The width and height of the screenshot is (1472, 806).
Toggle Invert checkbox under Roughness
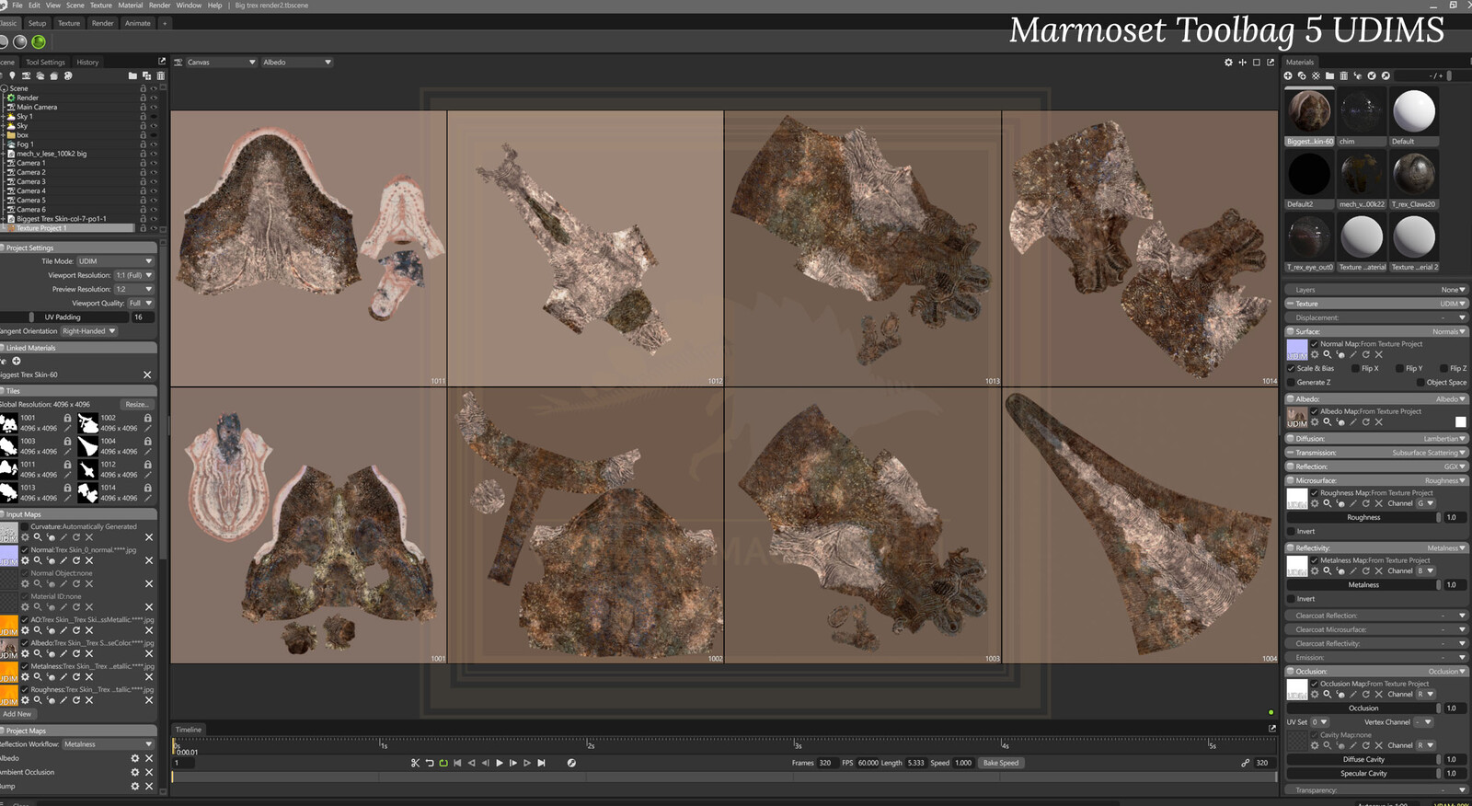1291,532
